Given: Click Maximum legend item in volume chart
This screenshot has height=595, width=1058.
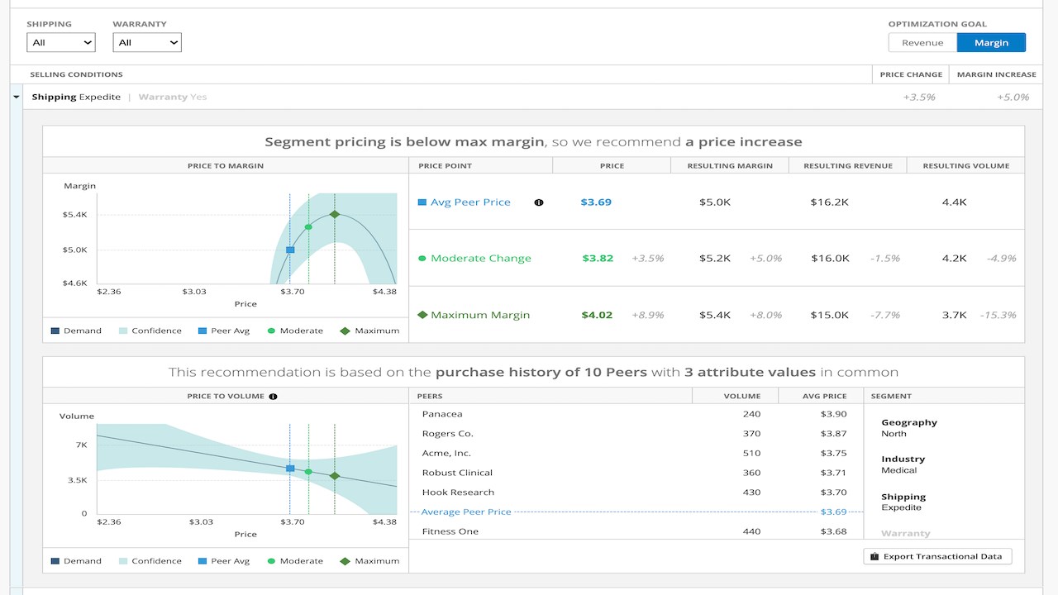Looking at the screenshot, I should 369,561.
